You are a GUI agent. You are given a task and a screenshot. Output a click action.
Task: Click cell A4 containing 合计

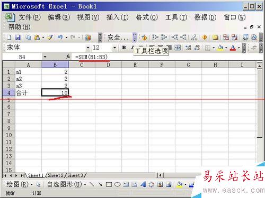click(x=28, y=93)
